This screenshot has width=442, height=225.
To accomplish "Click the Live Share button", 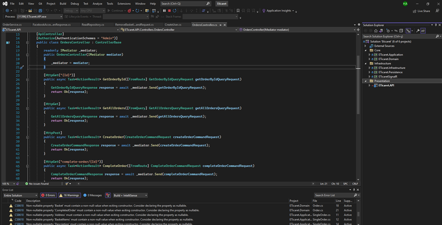I will tap(421, 11).
